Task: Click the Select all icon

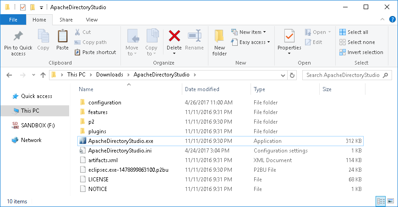Action: [x=343, y=32]
